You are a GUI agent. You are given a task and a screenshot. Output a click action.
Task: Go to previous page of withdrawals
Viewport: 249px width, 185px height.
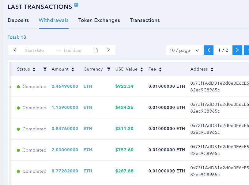coord(209,50)
